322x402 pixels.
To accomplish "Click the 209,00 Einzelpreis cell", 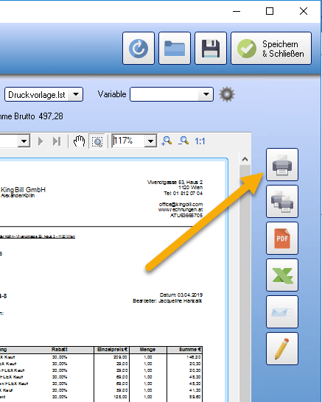I will pos(121,357).
